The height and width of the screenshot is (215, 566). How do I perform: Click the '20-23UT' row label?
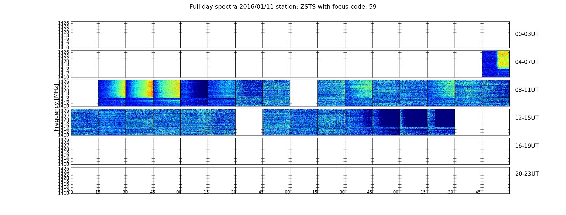click(527, 174)
